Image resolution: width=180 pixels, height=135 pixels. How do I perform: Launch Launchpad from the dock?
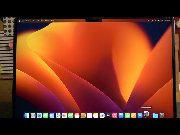click(x=33, y=115)
